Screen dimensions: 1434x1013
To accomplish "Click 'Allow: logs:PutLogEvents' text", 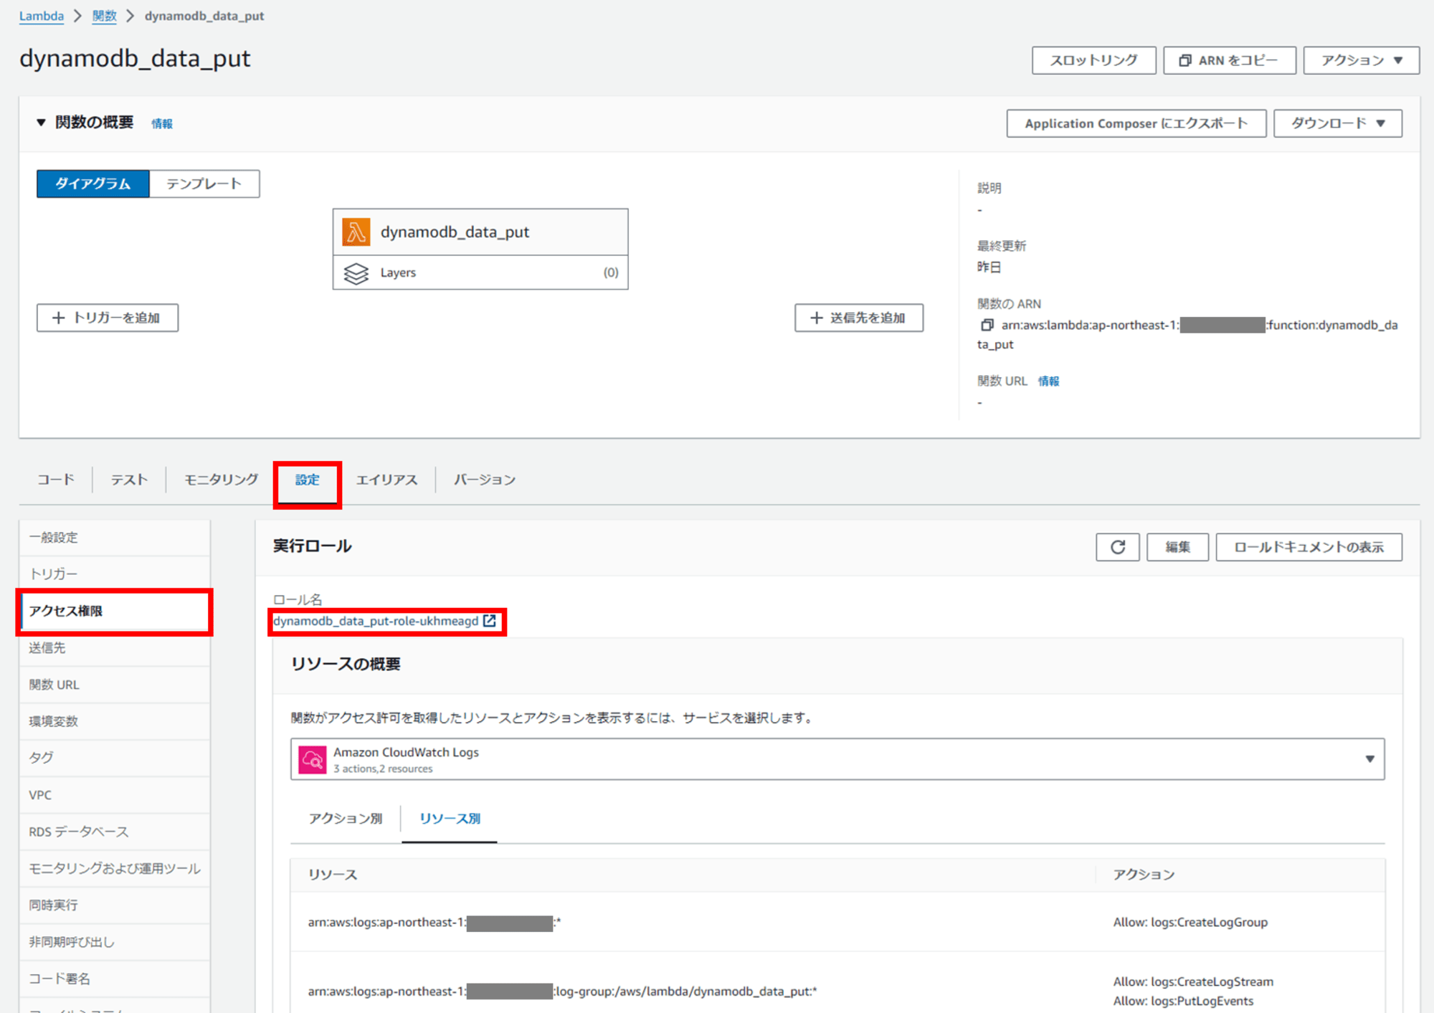I will pos(1183,1002).
